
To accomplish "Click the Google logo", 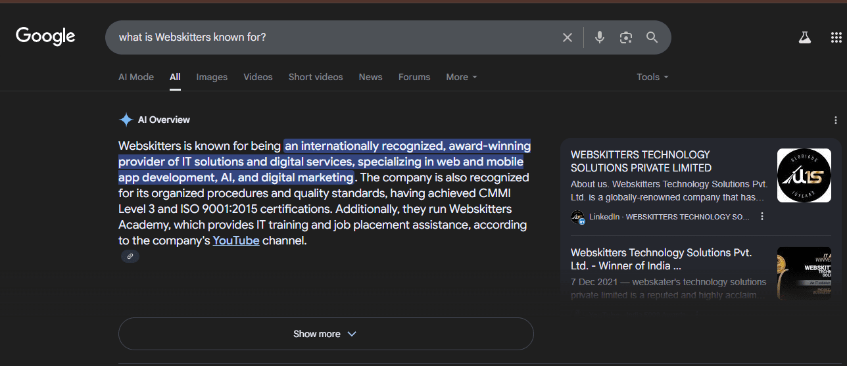I will [x=45, y=36].
